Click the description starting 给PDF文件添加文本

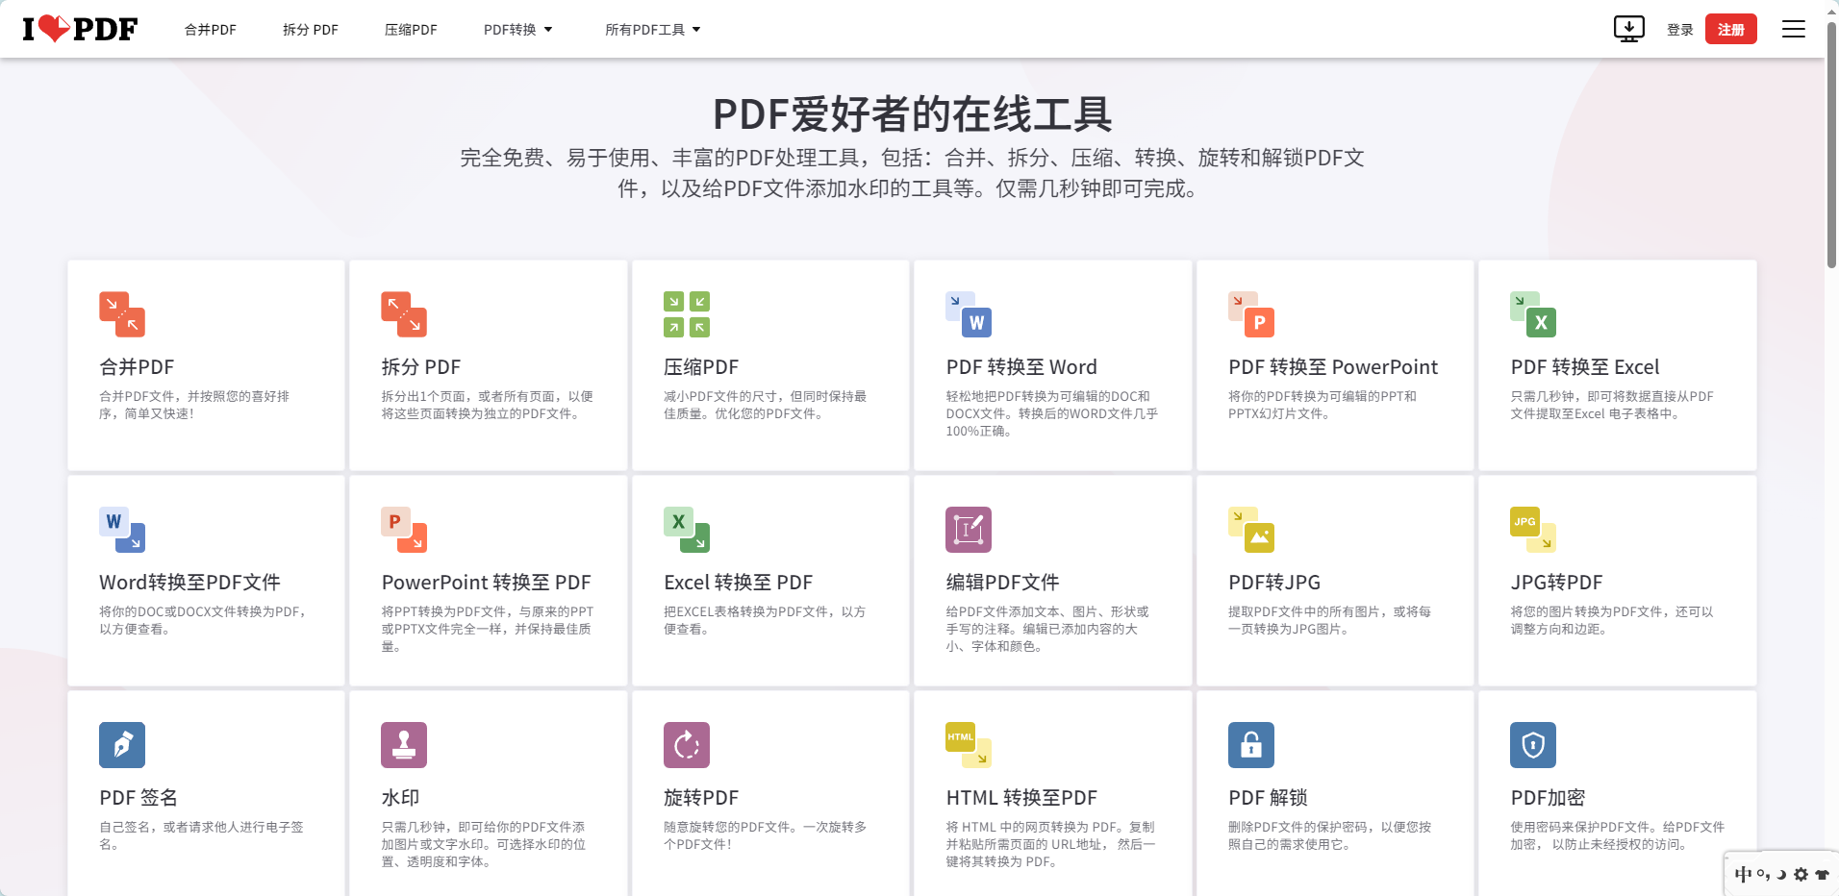pos(1046,629)
